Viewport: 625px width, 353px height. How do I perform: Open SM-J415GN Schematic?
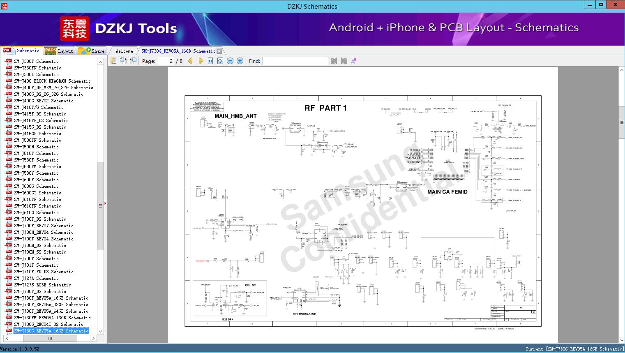[x=37, y=134]
